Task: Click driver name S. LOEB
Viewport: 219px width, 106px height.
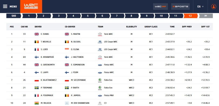Action: click(44, 49)
